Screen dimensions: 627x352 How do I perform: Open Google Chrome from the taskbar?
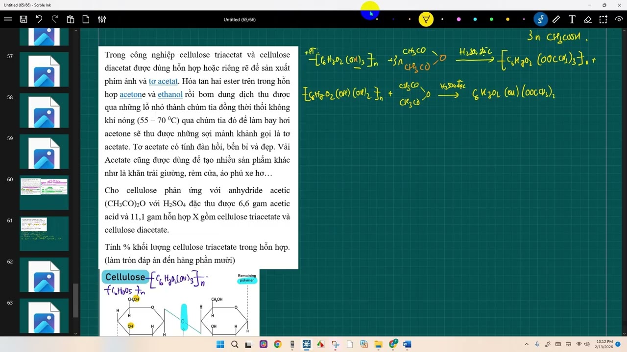coord(278,344)
